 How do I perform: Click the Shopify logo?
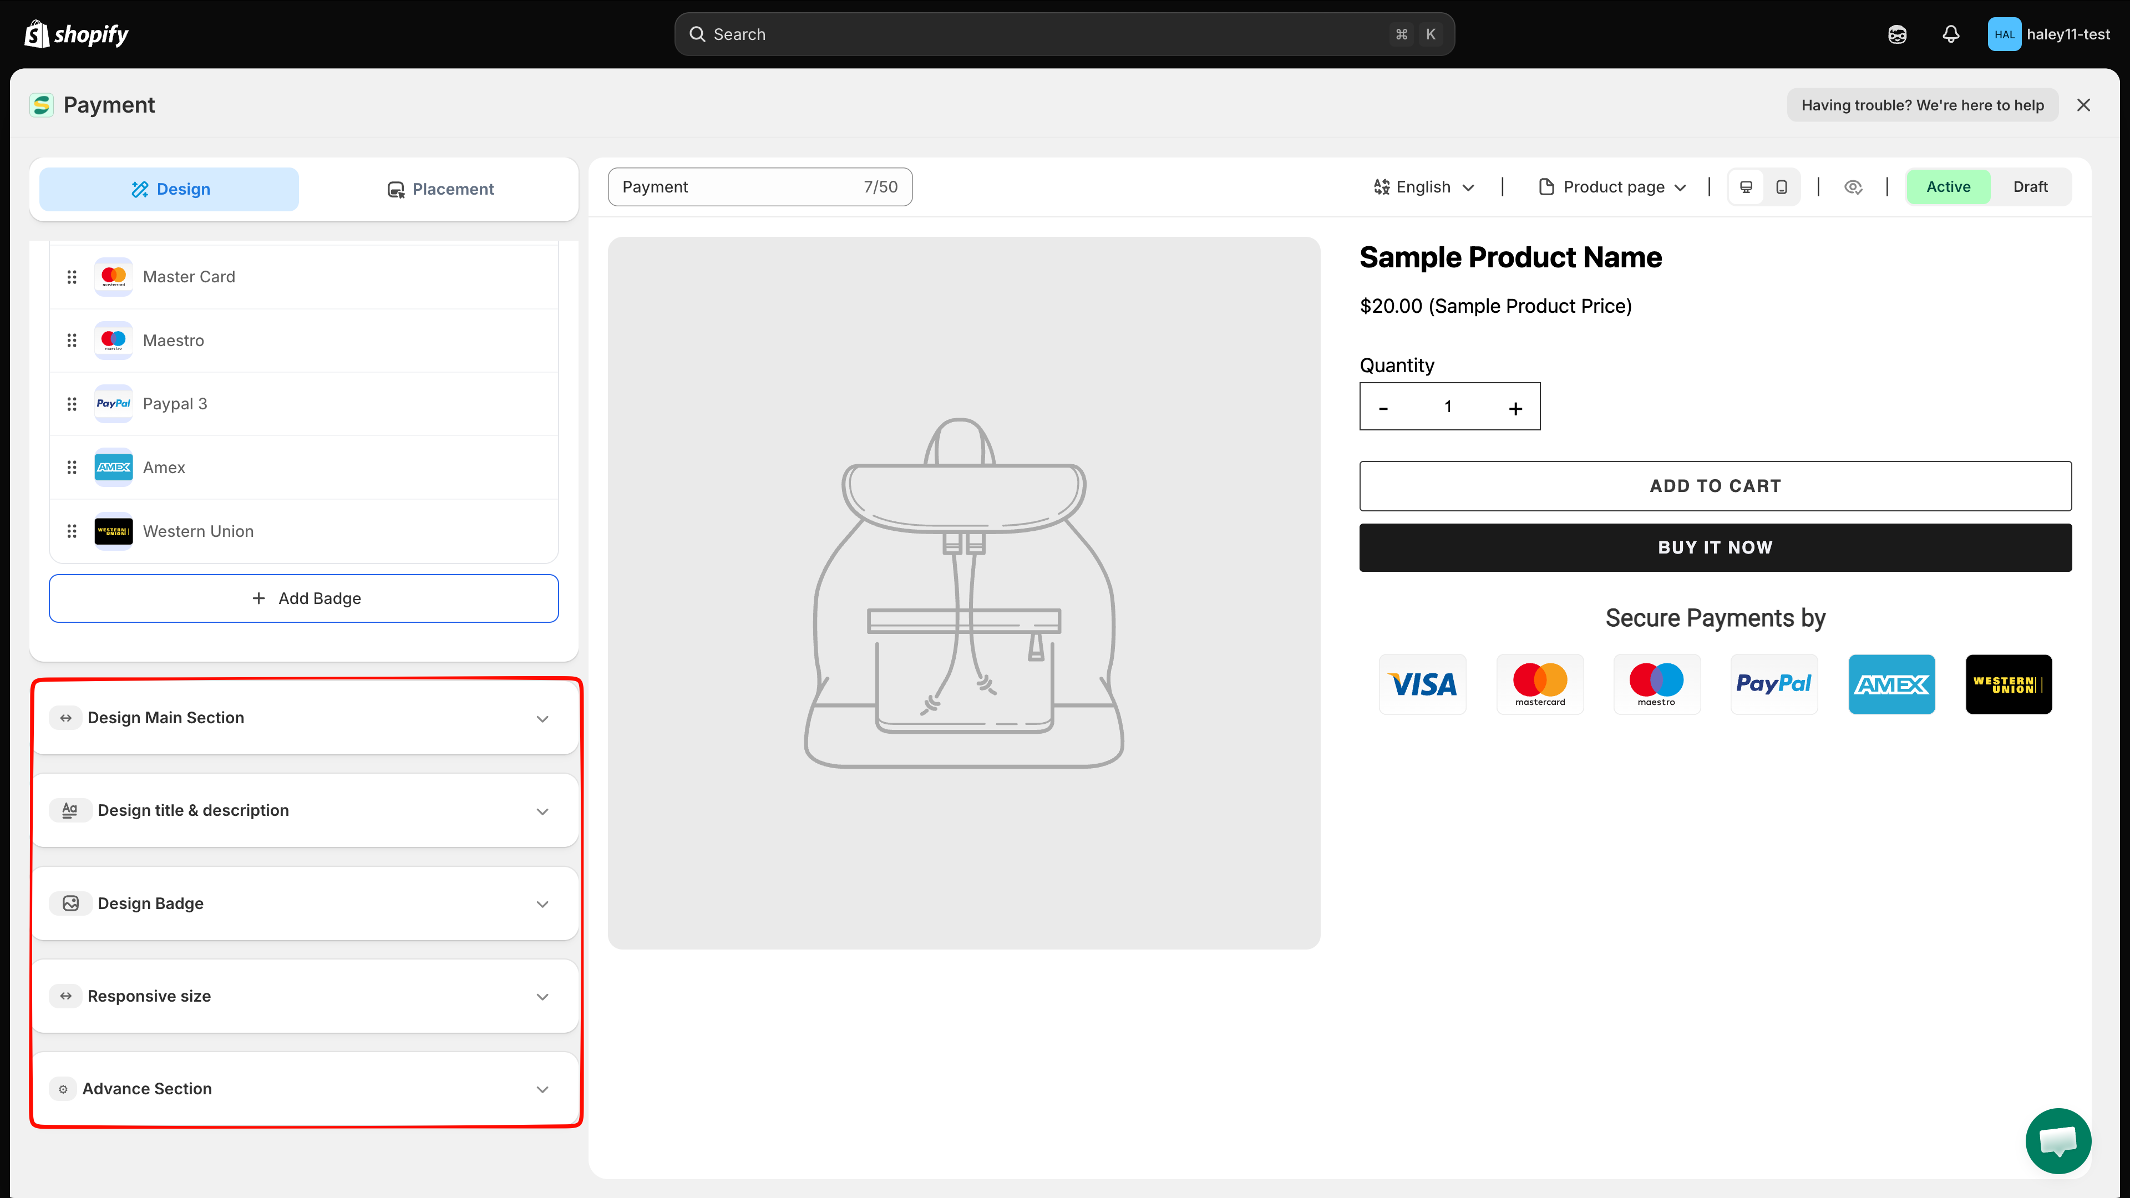pyautogui.click(x=76, y=34)
